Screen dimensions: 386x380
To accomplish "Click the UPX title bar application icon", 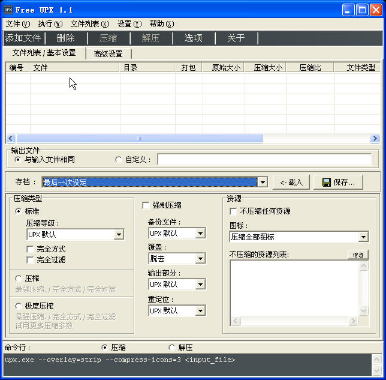I will tap(8, 10).
